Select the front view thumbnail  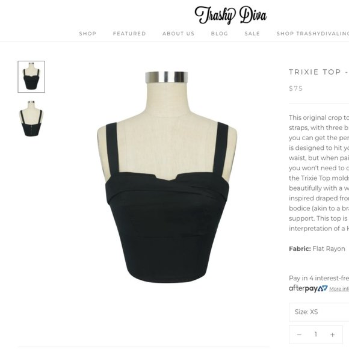coord(31,76)
